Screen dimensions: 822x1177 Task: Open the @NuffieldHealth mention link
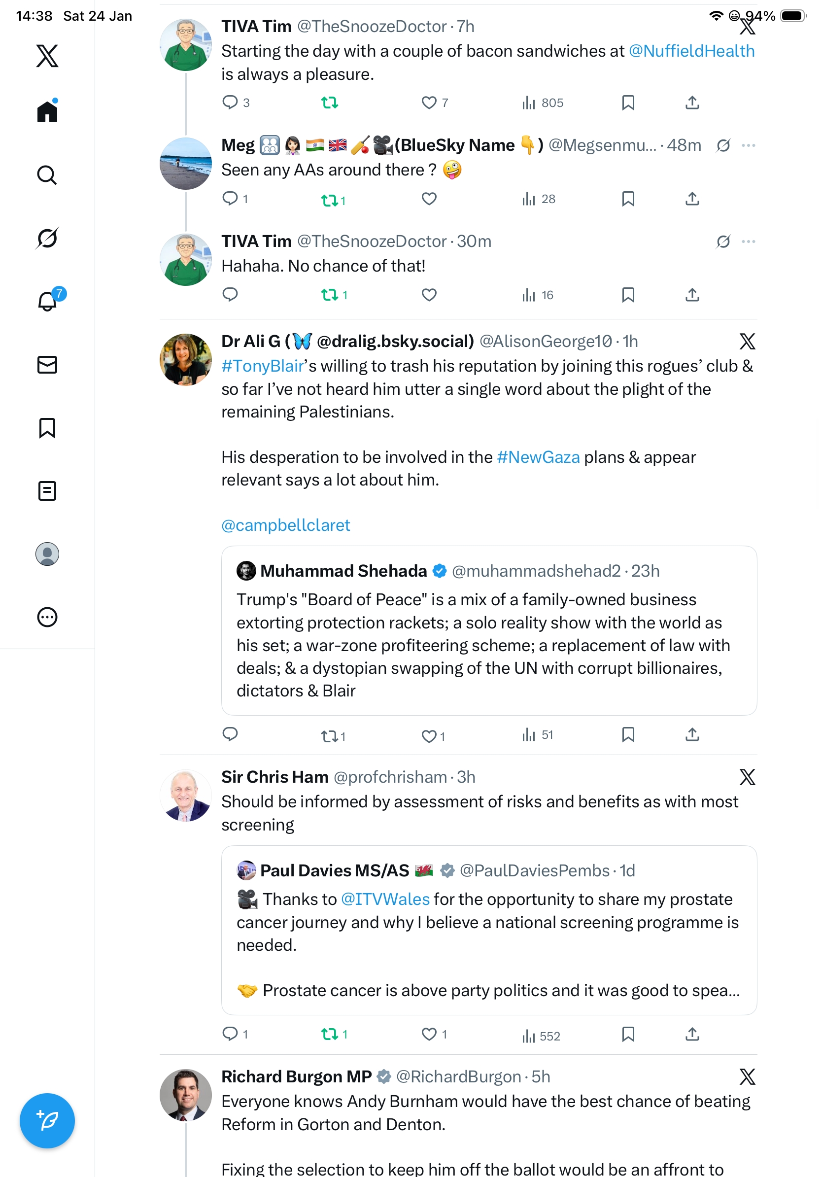point(691,51)
